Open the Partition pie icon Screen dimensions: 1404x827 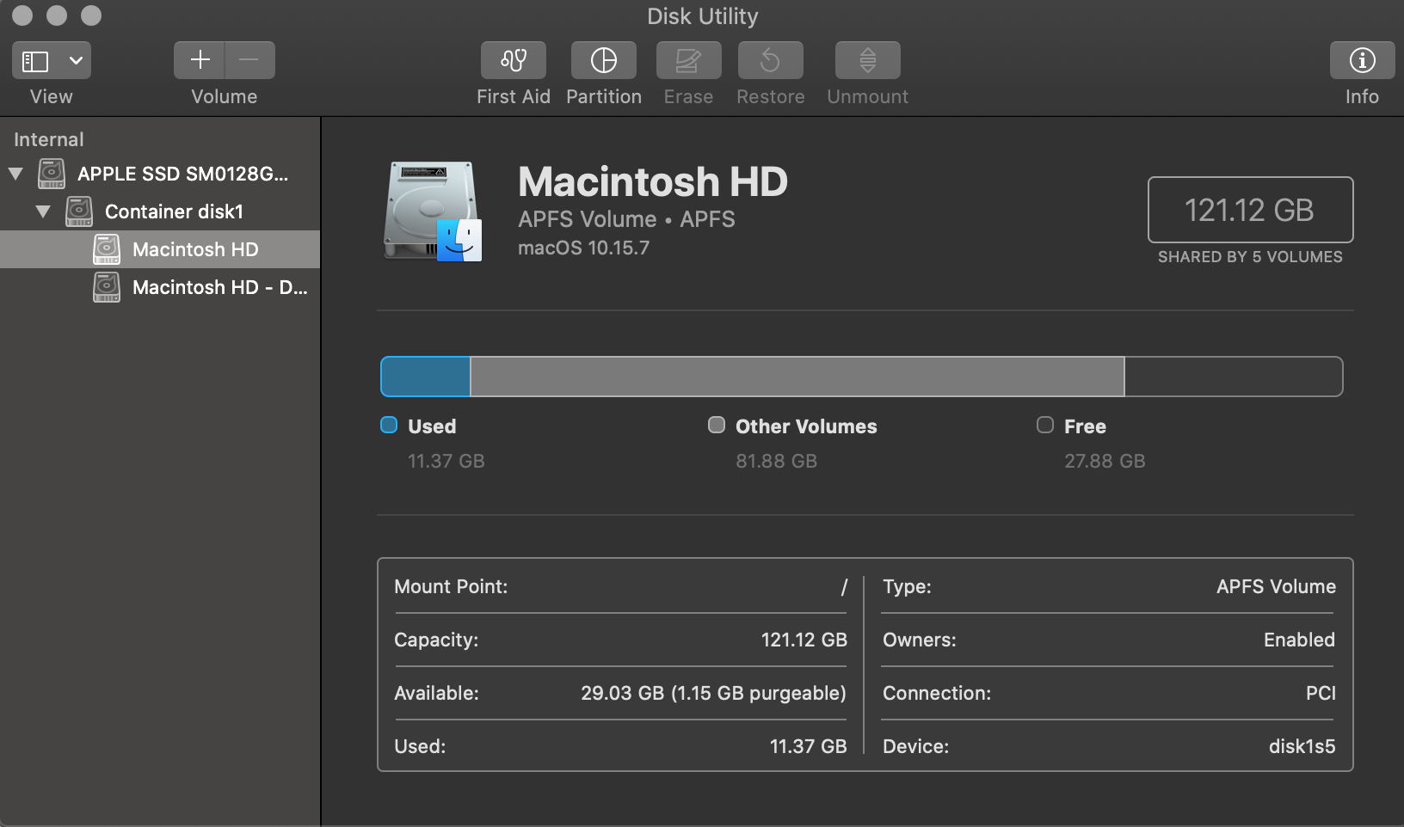(604, 60)
